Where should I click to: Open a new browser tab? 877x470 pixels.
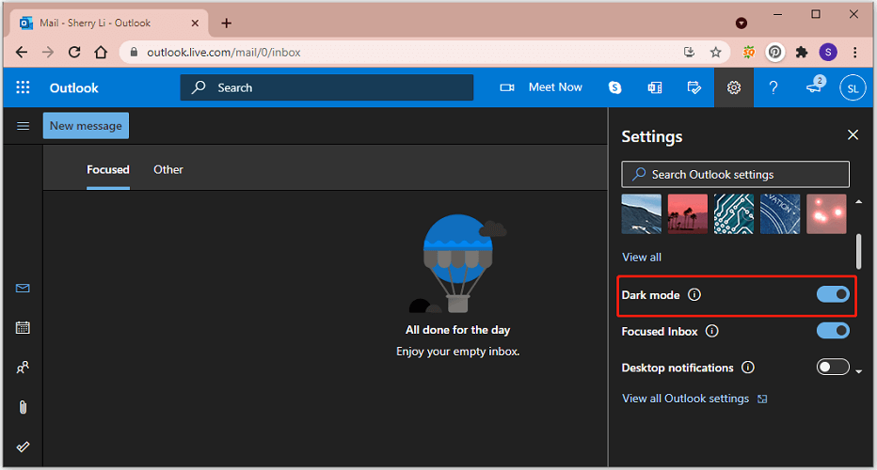tap(226, 23)
